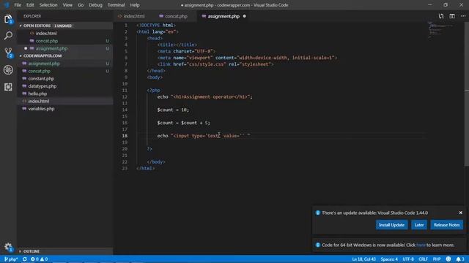Open index.html in Open Editors list

coord(64,34)
